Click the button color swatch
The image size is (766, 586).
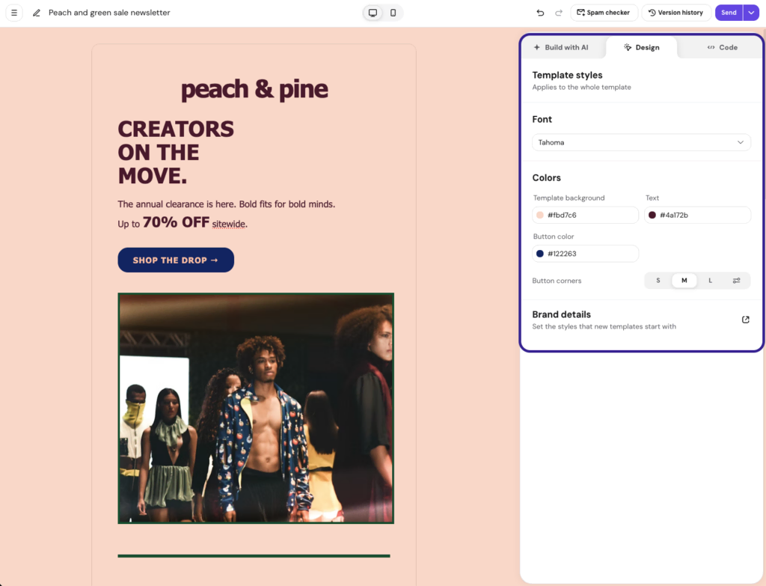540,254
